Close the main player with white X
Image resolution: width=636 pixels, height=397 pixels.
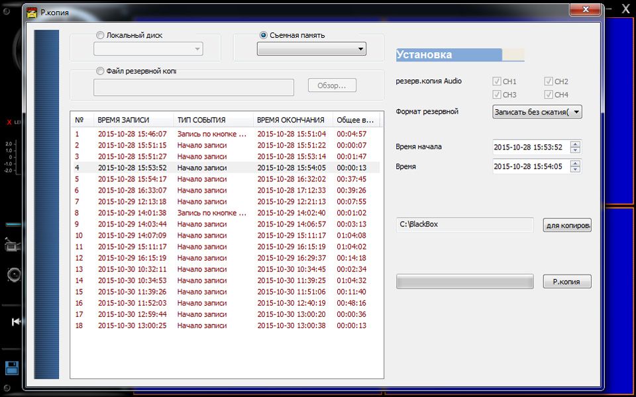pos(625,9)
